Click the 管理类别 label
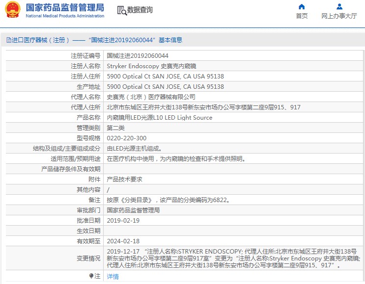 (x=88, y=128)
